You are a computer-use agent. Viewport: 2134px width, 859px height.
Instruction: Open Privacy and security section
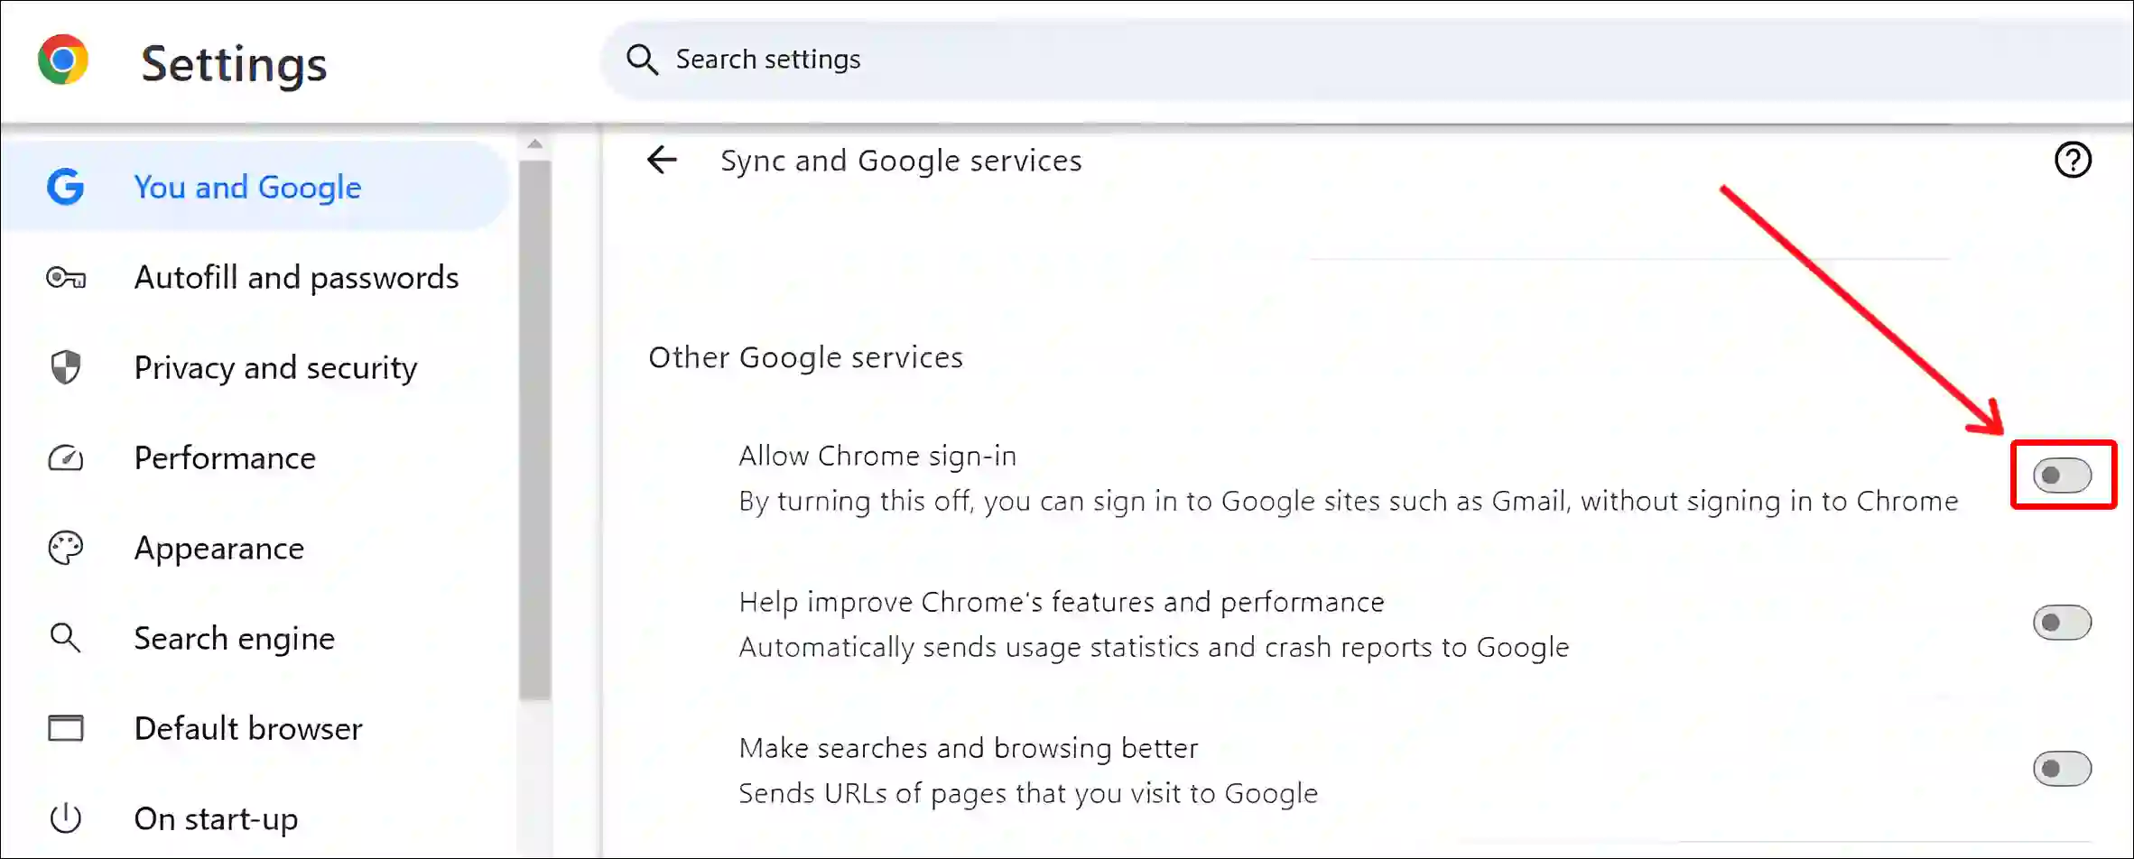click(x=275, y=368)
